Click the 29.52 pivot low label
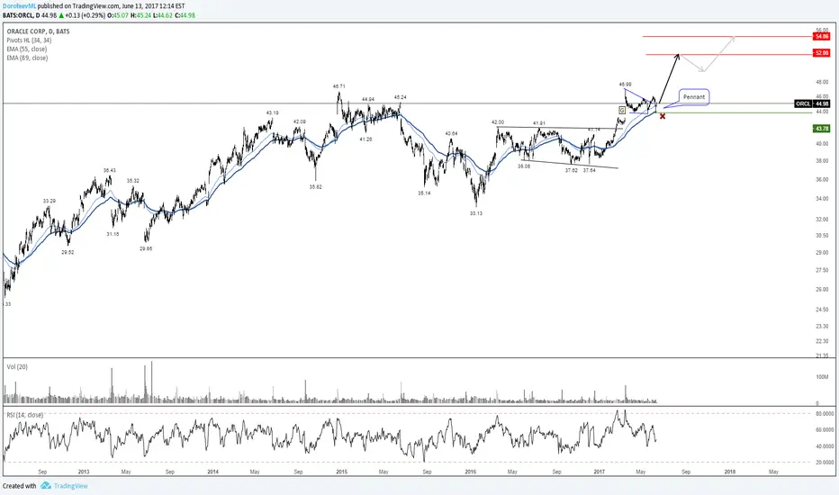839x495 pixels. [x=68, y=252]
